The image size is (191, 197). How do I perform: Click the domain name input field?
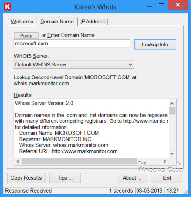72,44
